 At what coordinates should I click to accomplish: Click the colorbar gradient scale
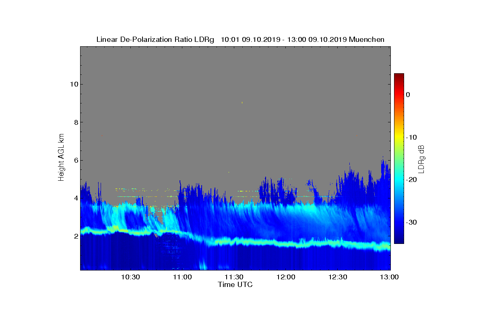point(399,159)
